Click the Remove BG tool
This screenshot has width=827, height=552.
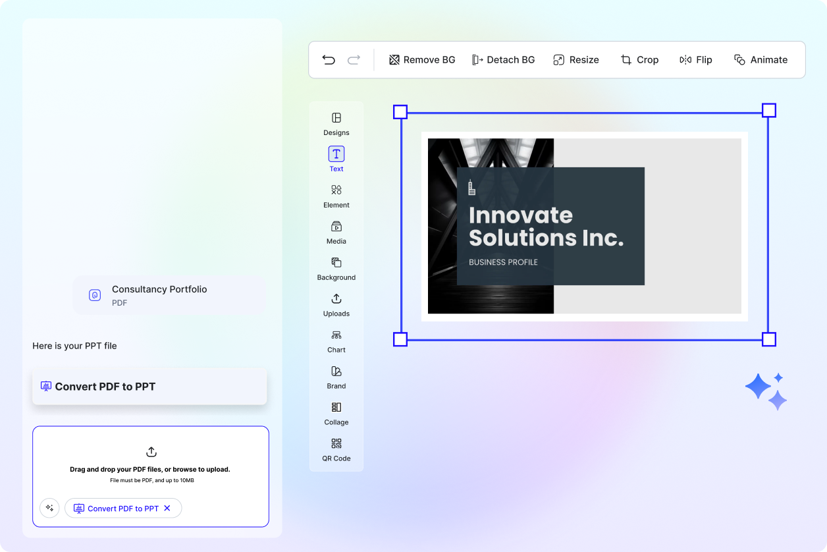[x=421, y=59]
